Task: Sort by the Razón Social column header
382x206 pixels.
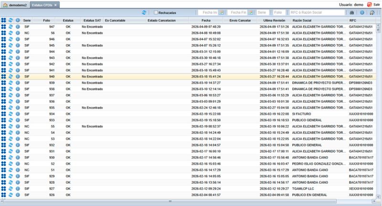Action: pos(302,21)
